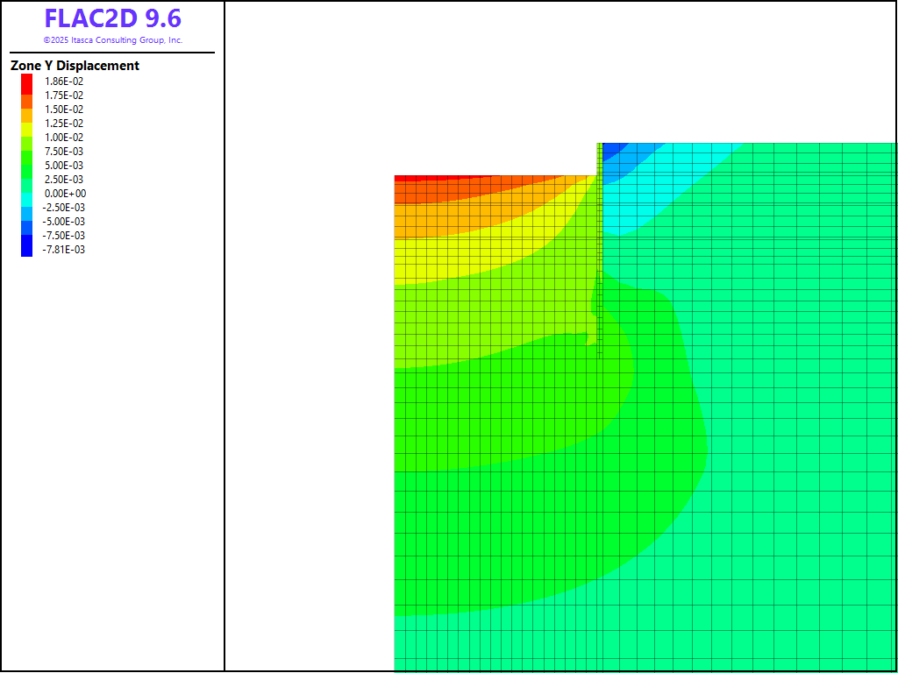Select the -5.00E-03 legend label
The width and height of the screenshot is (898, 673).
pyautogui.click(x=64, y=222)
